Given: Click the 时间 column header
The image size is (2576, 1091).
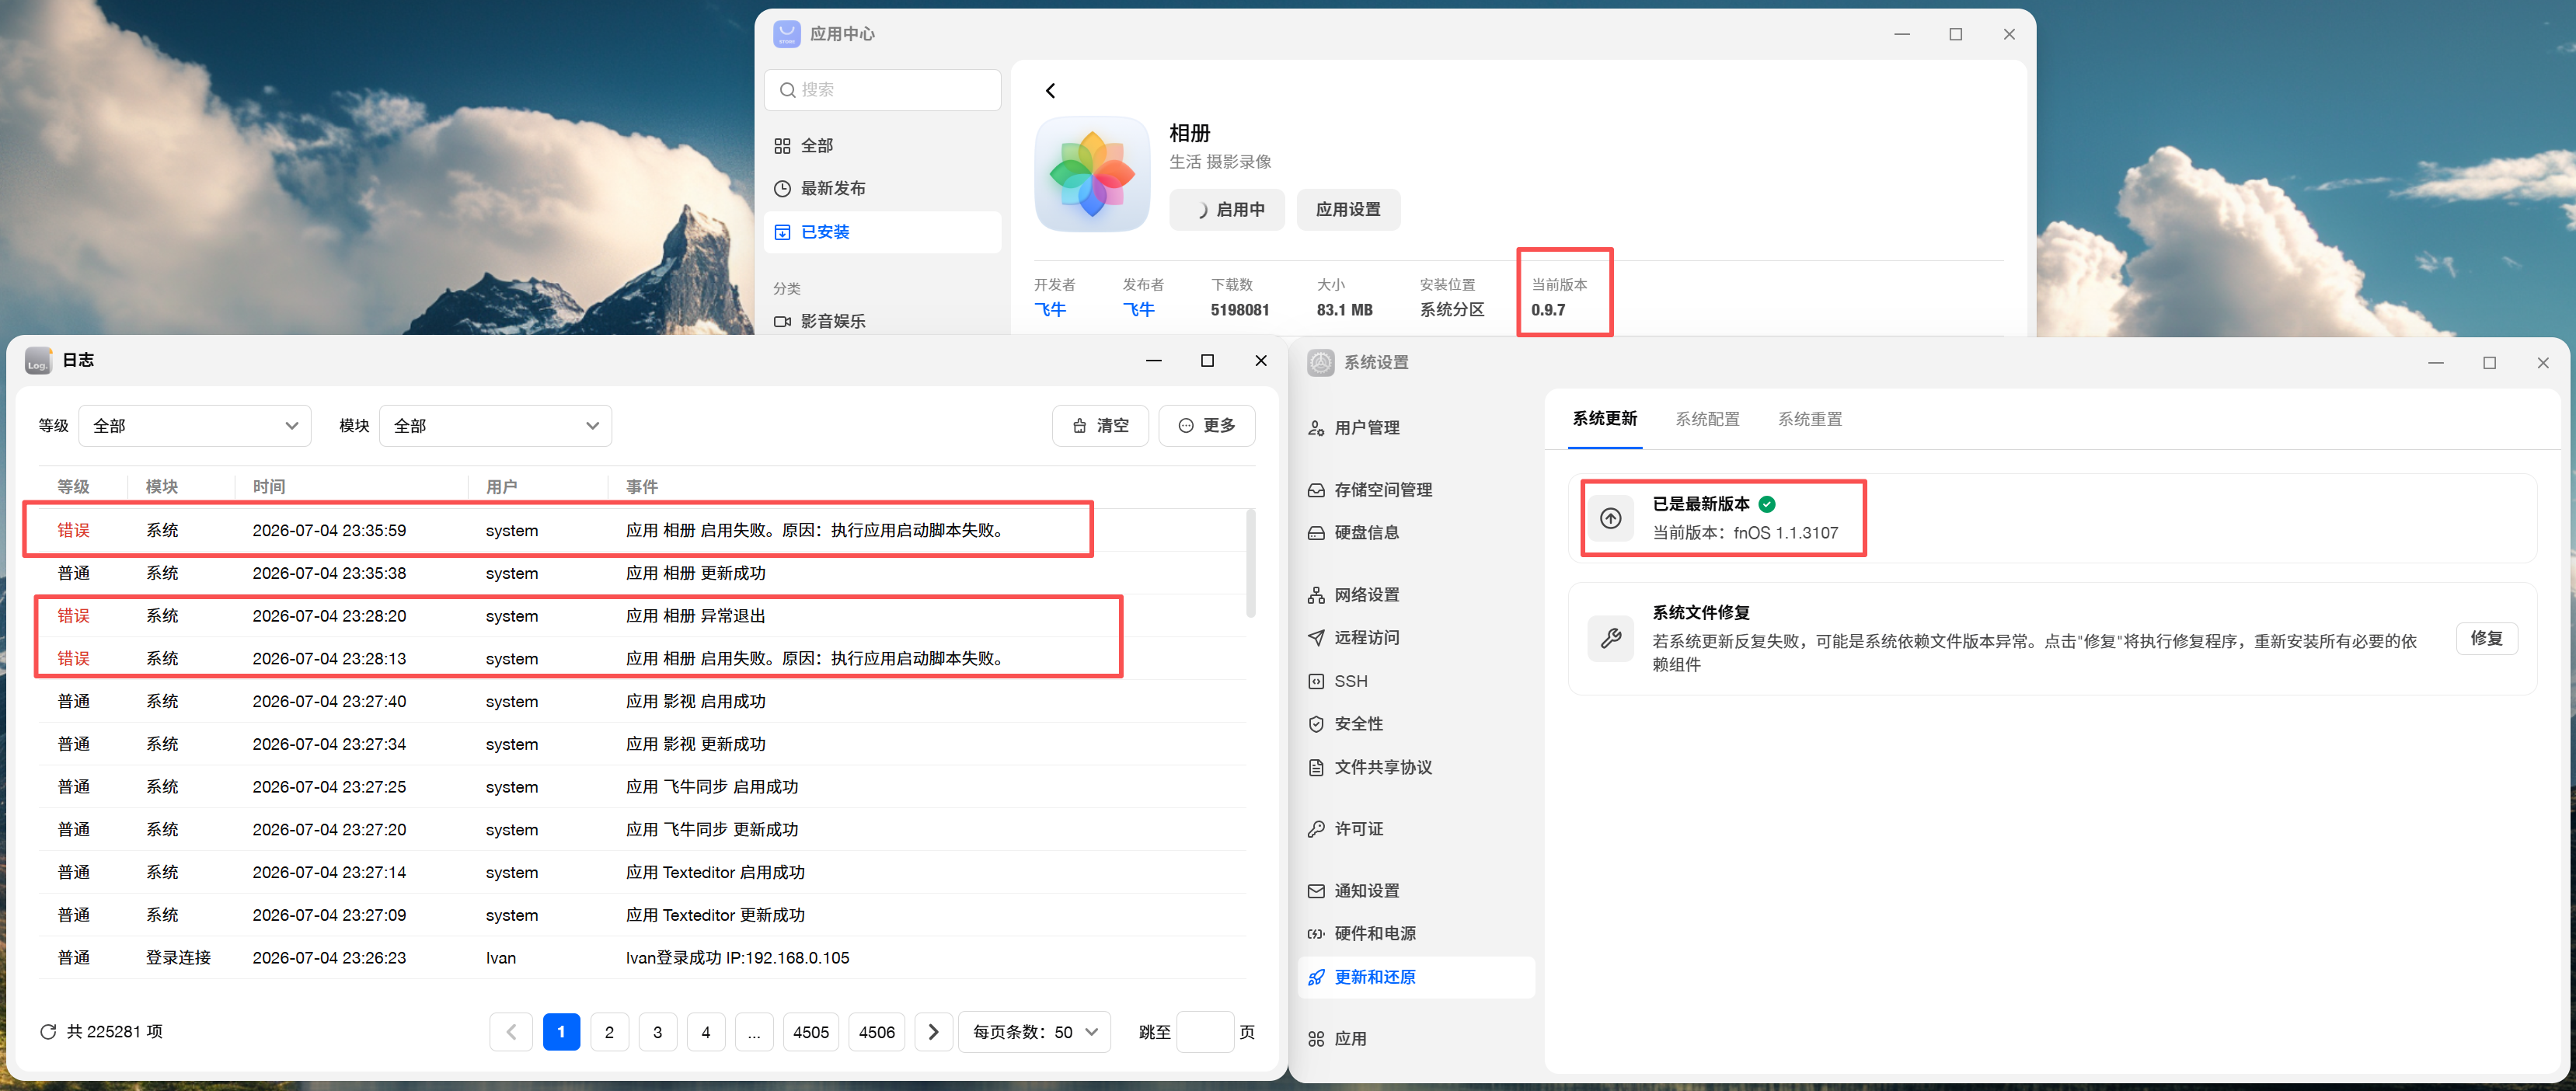Looking at the screenshot, I should (269, 487).
